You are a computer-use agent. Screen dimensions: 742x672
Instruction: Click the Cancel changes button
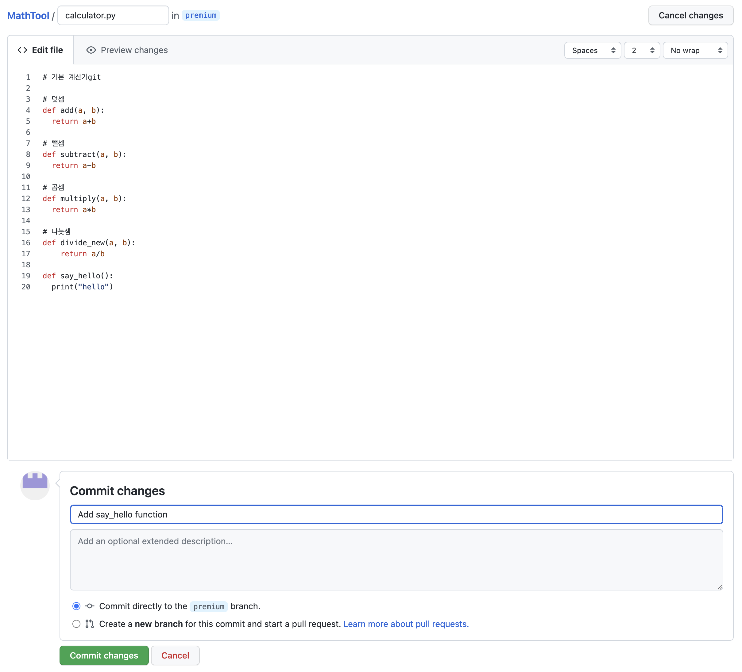(690, 15)
